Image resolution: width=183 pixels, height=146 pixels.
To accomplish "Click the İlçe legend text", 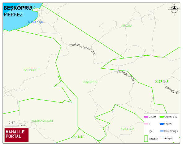I will point(150,131).
